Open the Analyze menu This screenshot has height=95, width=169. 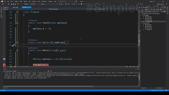click(x=34, y=1)
